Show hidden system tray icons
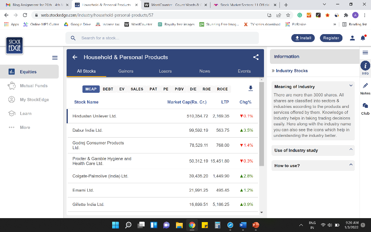371x232 pixels. 301,225
